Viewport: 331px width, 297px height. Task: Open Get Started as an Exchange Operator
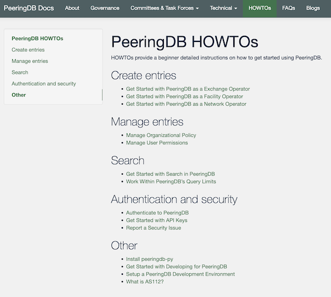pyautogui.click(x=188, y=89)
